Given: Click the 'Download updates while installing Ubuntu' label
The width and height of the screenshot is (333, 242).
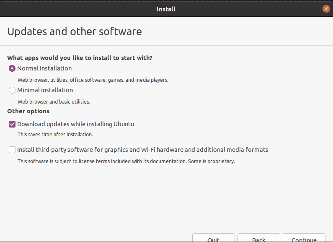Looking at the screenshot, I should click(x=75, y=124).
